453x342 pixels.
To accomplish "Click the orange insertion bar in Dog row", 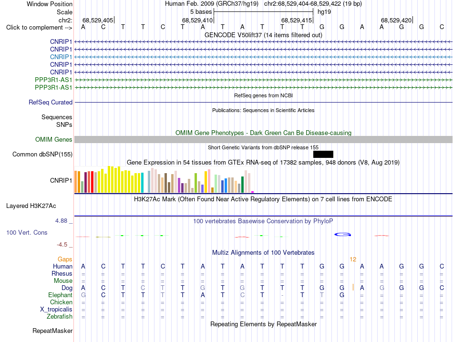I will [353, 287].
